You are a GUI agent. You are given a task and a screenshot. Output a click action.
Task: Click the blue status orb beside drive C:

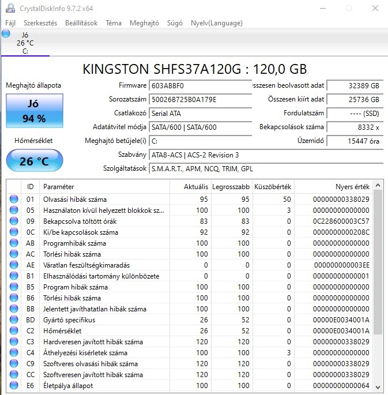click(6, 33)
